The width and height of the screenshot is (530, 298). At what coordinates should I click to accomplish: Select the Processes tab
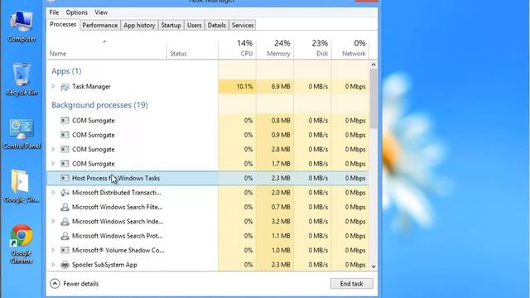tap(63, 24)
